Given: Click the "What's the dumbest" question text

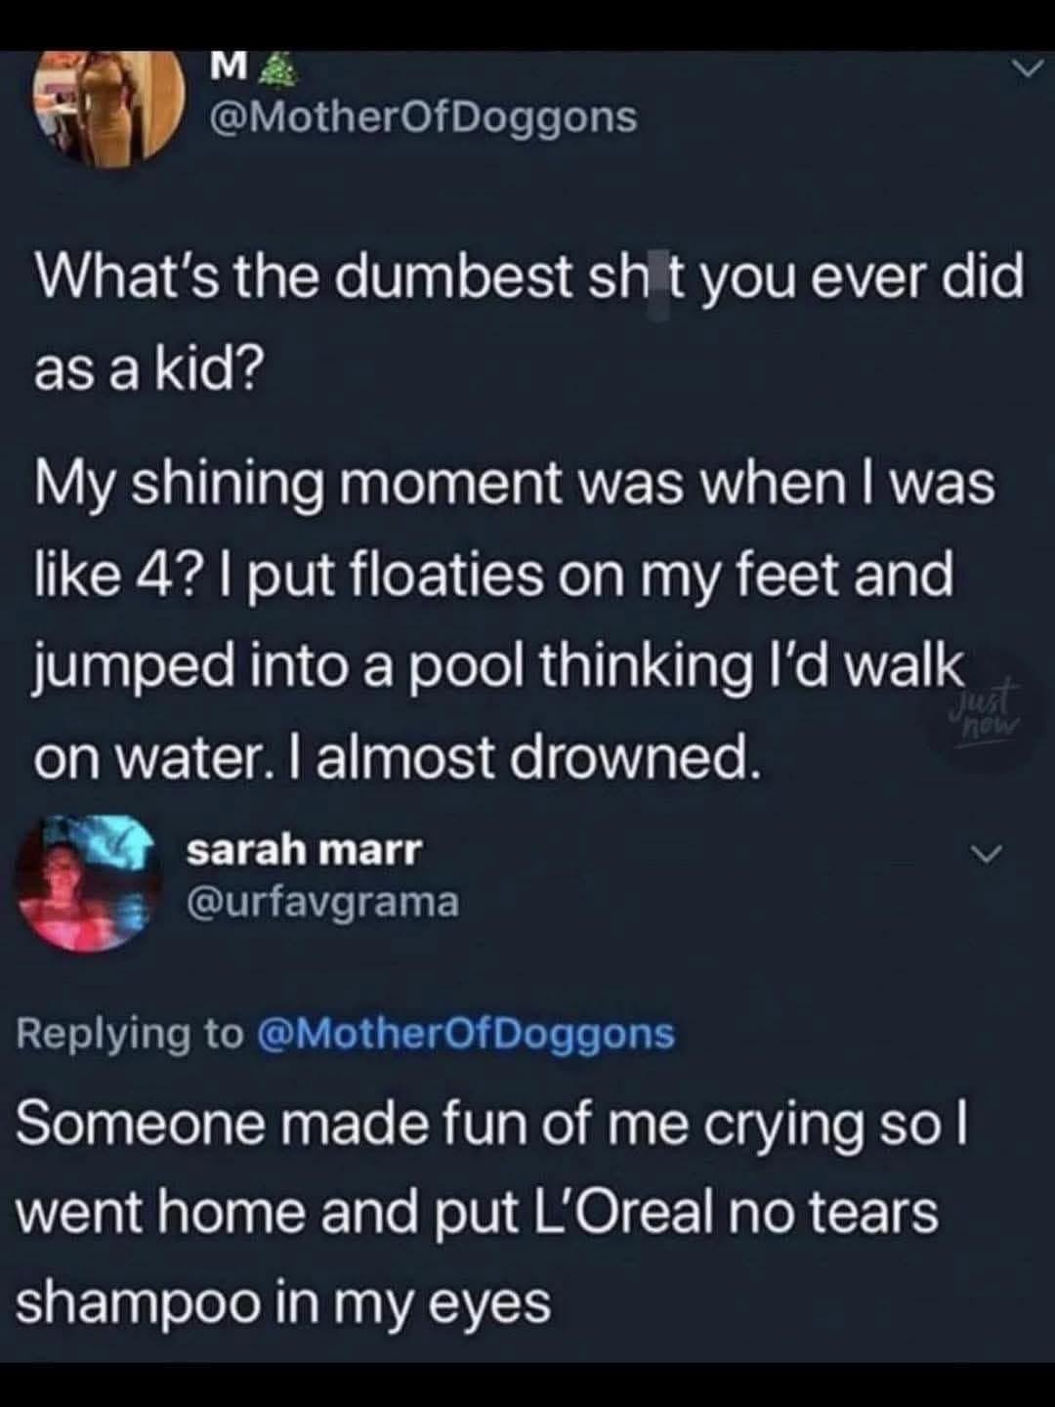Looking at the screenshot, I should pyautogui.click(x=529, y=277).
